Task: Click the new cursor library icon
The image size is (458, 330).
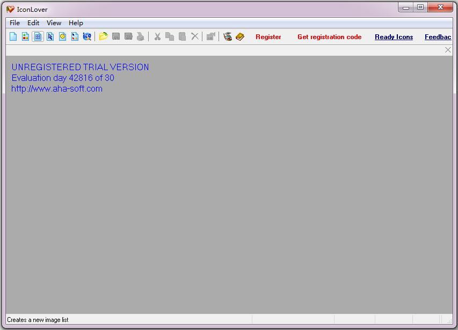Action: pos(75,36)
